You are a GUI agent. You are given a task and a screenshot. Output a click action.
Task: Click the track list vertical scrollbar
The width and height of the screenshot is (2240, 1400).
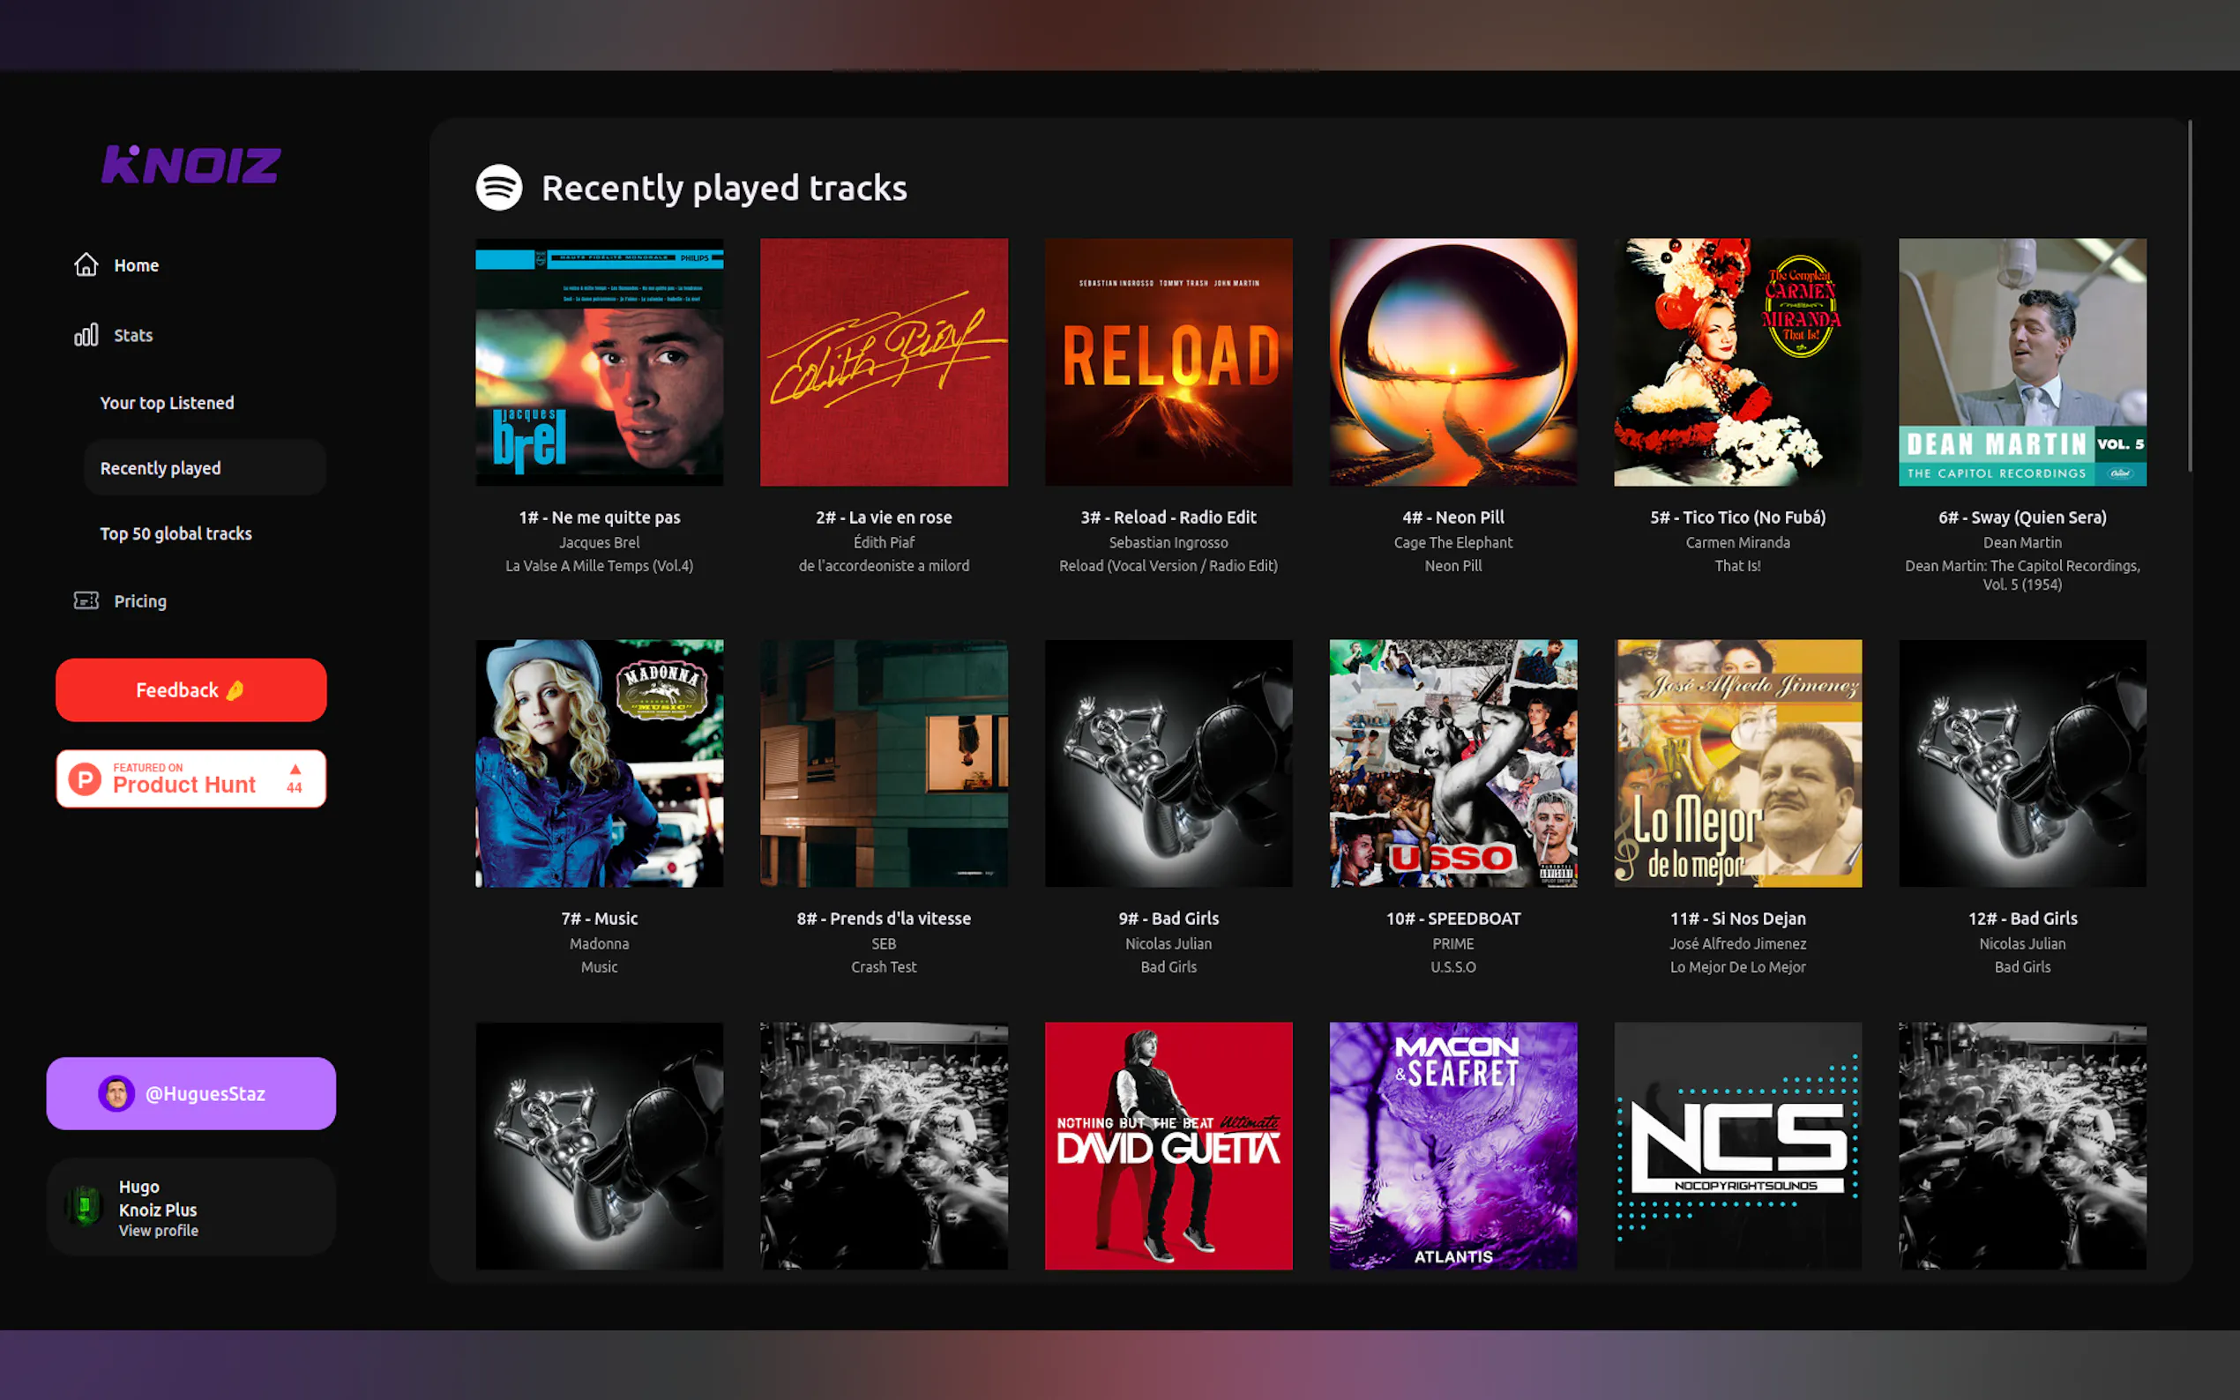(2190, 296)
